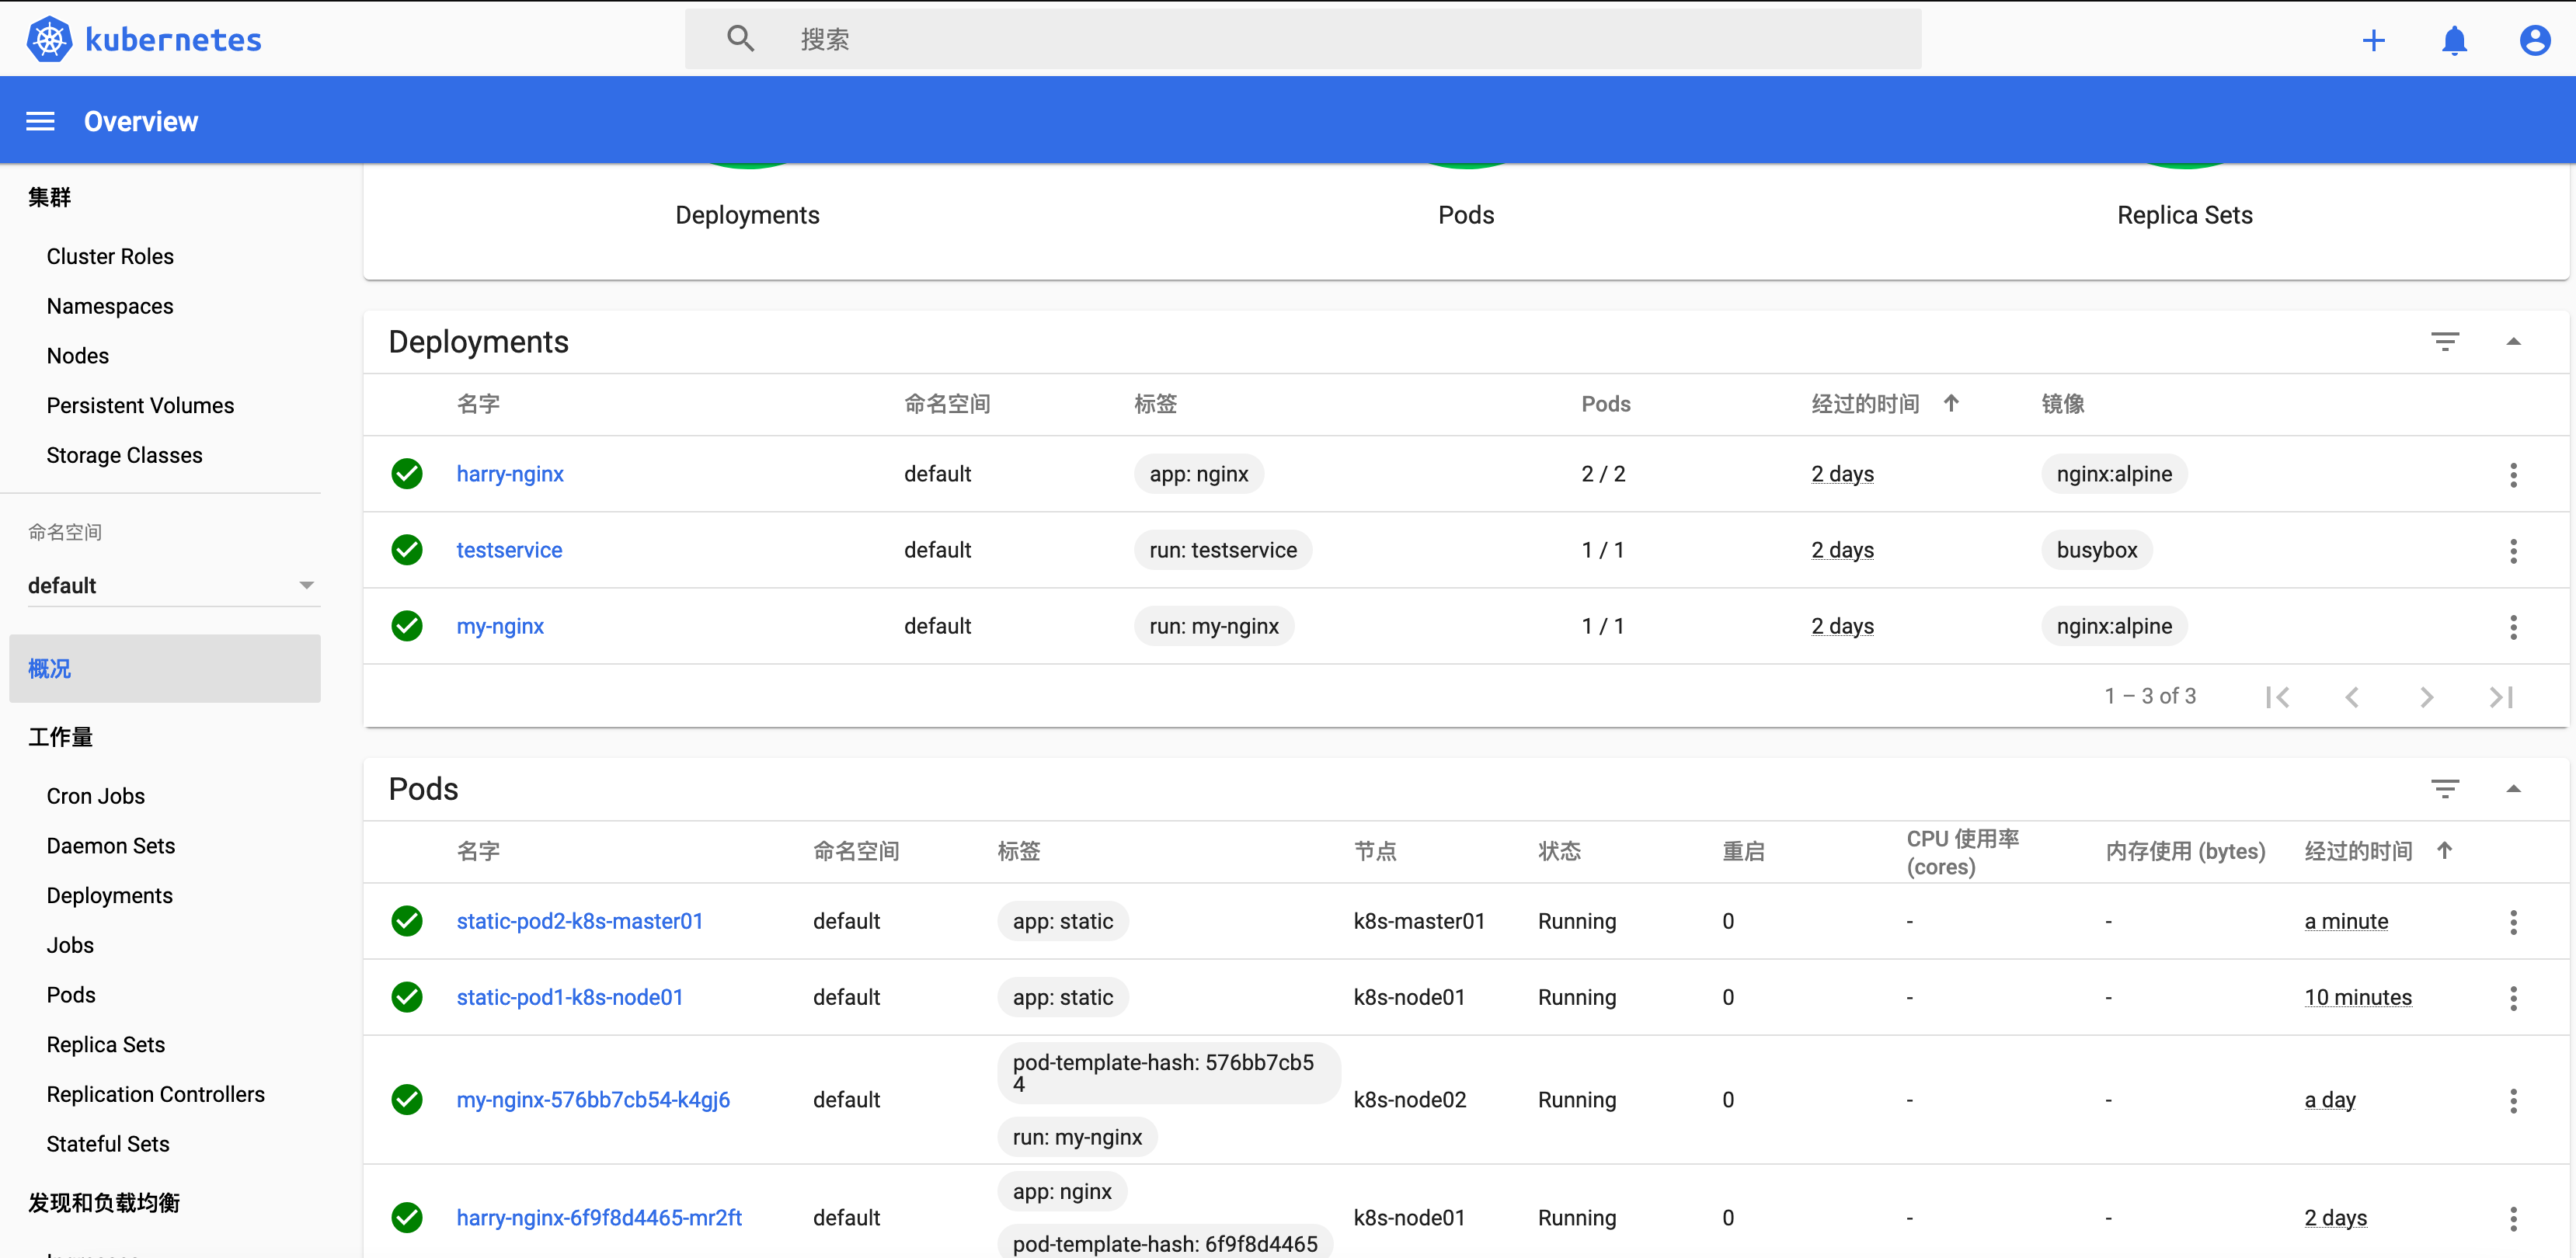Click the 搜索 search input field
Screen dimensions: 2576x1258
coord(1302,39)
